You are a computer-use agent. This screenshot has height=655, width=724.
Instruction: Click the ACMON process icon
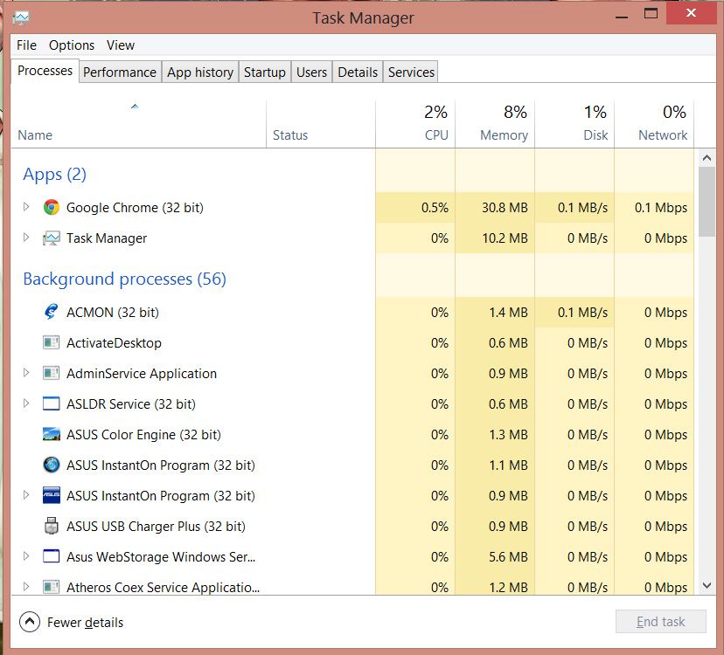pyautogui.click(x=52, y=313)
